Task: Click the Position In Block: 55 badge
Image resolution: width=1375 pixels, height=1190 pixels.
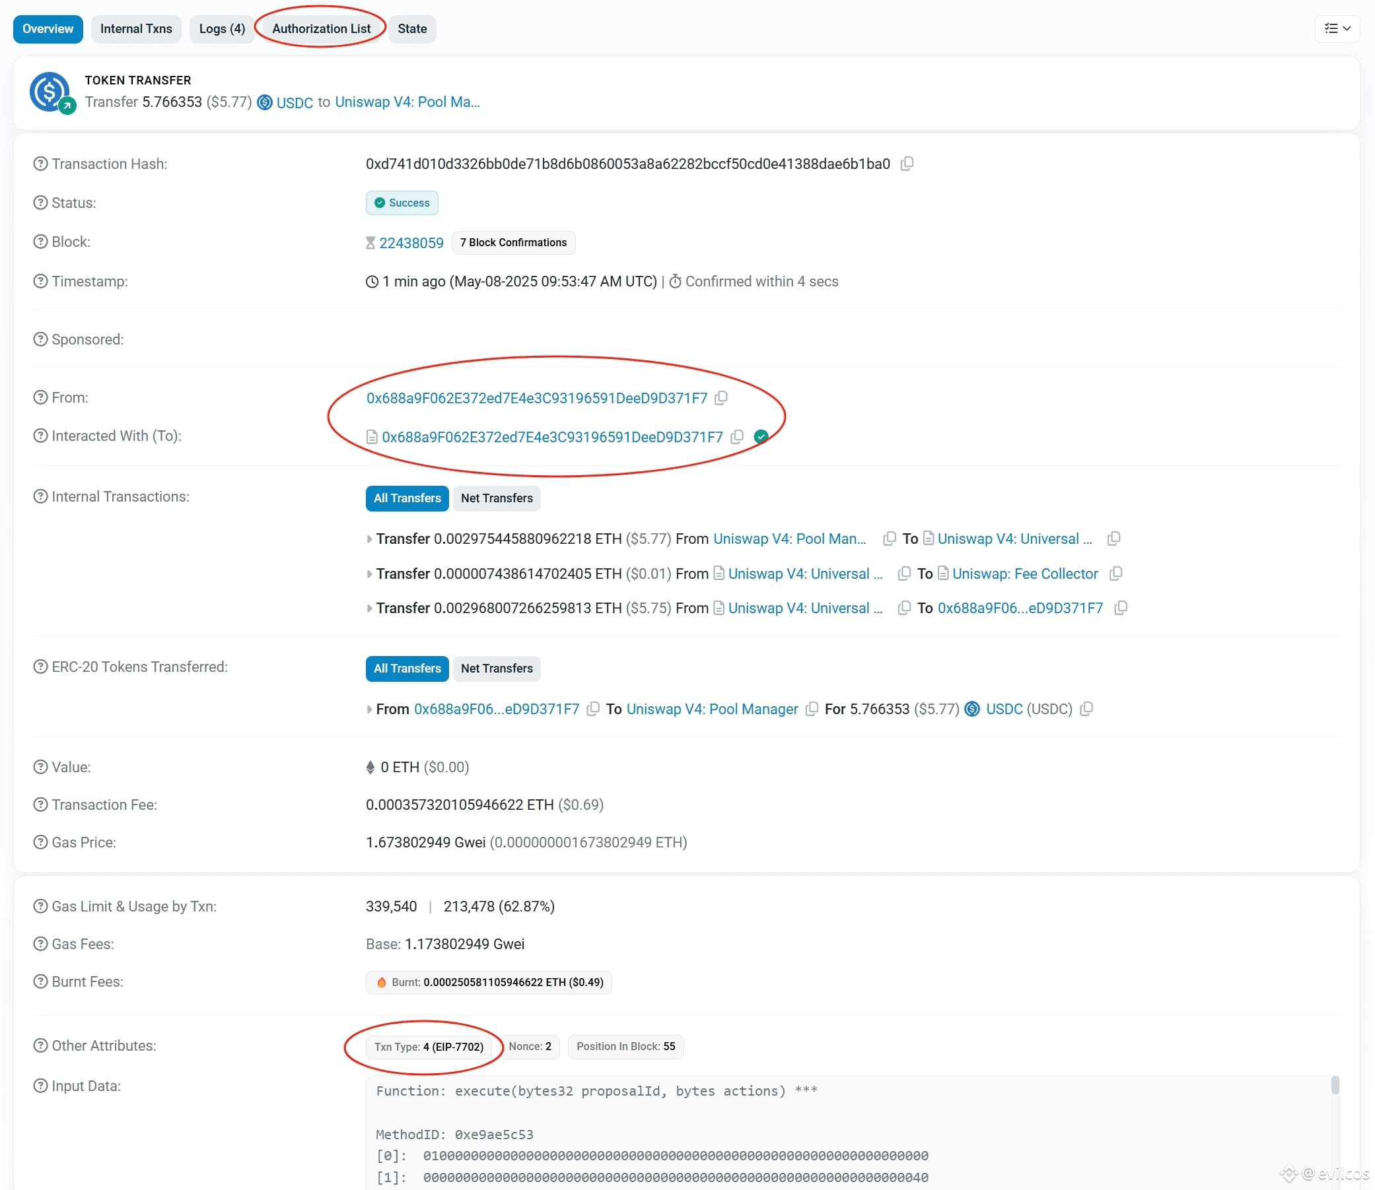Action: [x=626, y=1047]
